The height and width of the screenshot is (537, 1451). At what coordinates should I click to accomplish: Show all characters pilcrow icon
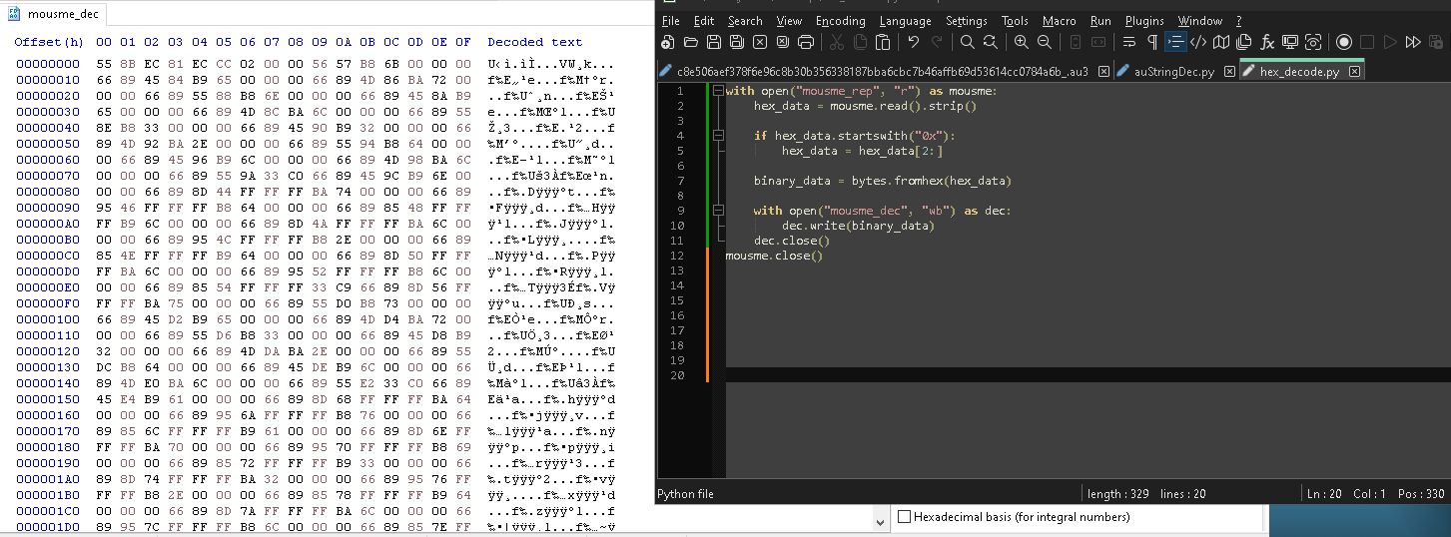coord(1152,42)
